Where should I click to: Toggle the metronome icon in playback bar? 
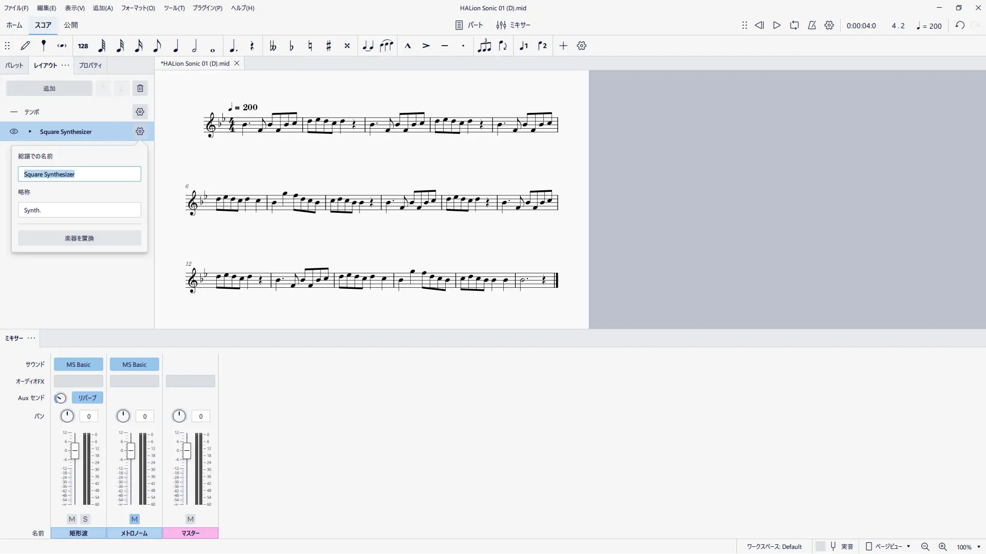(812, 25)
